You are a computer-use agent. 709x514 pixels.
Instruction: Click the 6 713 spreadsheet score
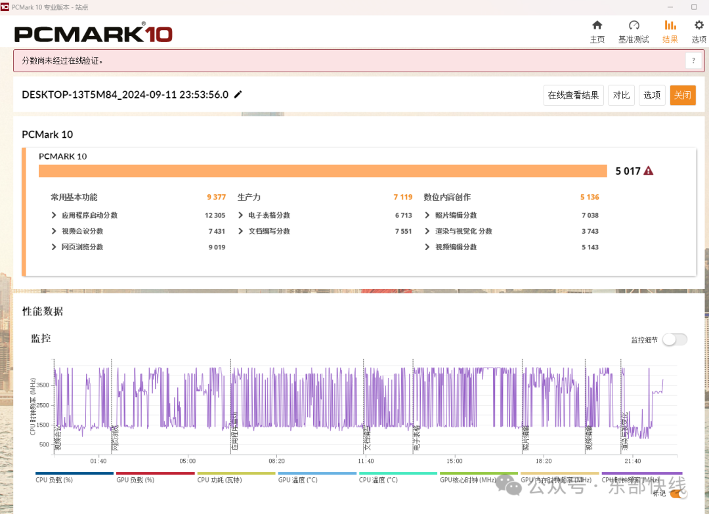click(403, 215)
